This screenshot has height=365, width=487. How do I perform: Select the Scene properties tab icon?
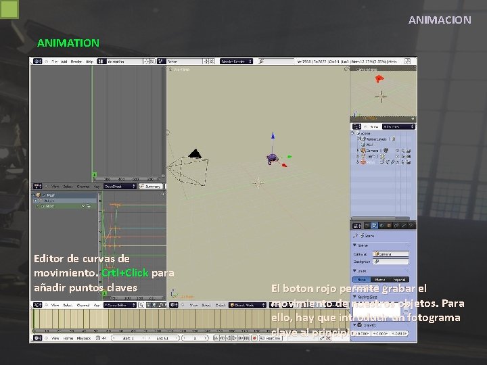(374, 226)
